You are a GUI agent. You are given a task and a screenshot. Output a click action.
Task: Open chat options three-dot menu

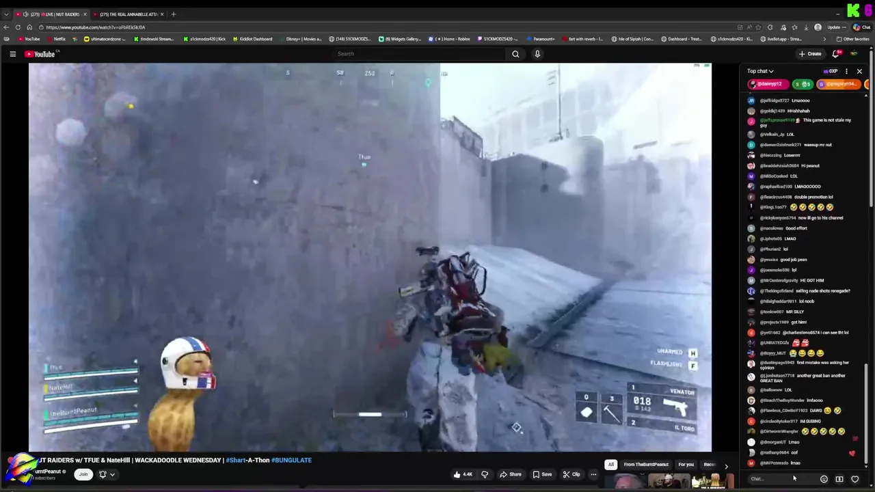(846, 71)
